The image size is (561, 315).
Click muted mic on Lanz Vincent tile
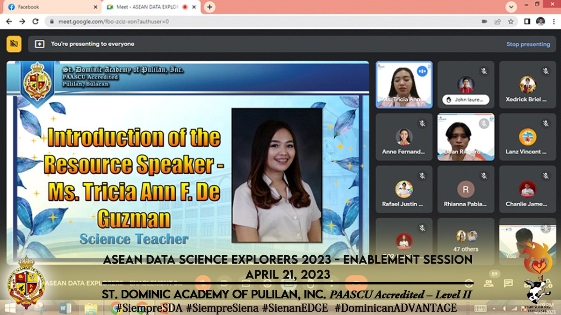pos(546,123)
